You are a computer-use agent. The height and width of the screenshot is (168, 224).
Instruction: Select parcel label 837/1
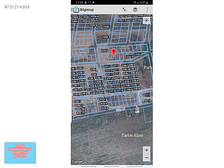(146, 95)
